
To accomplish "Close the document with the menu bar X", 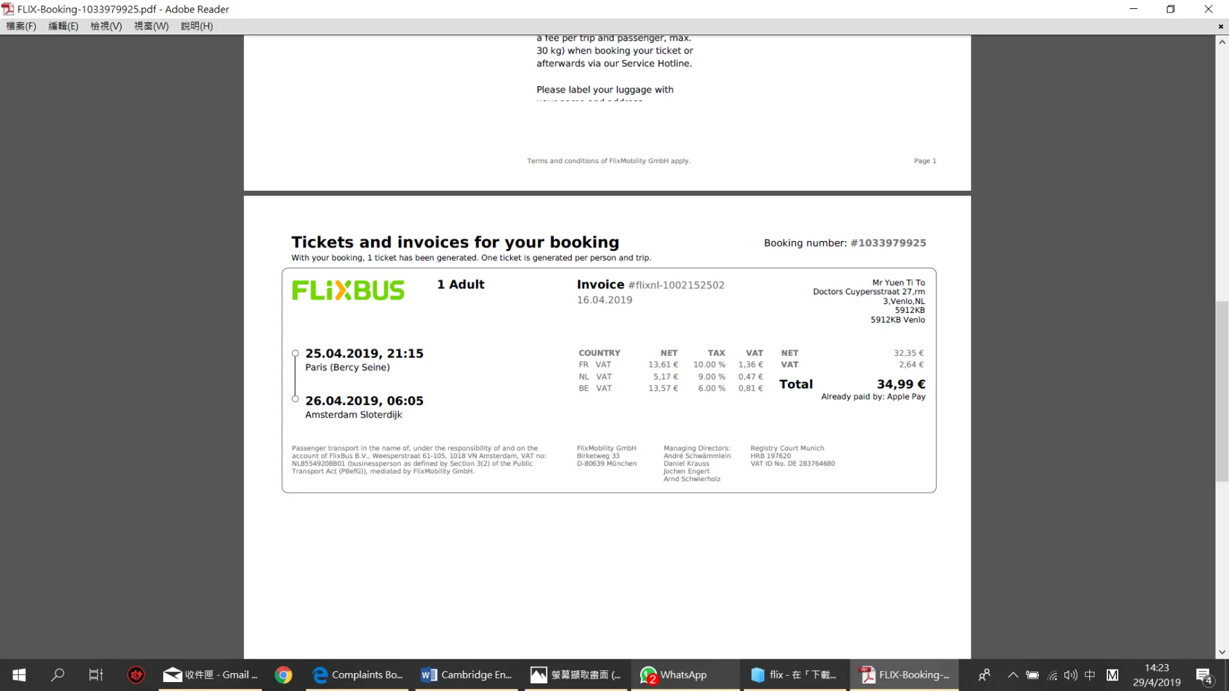I will click(1221, 26).
